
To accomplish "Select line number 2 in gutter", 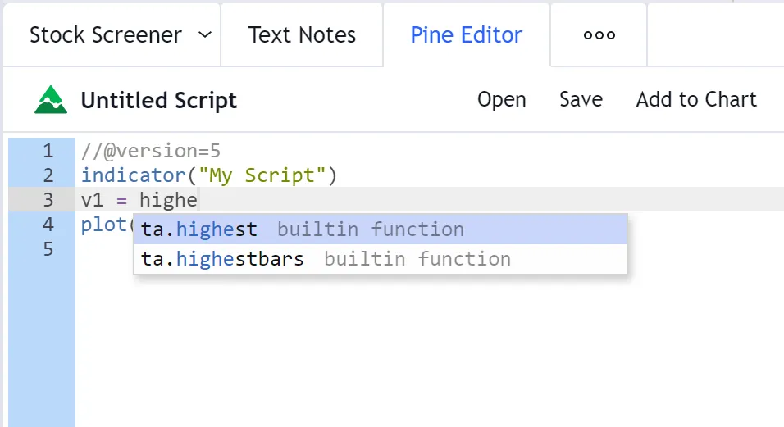I will tap(48, 175).
